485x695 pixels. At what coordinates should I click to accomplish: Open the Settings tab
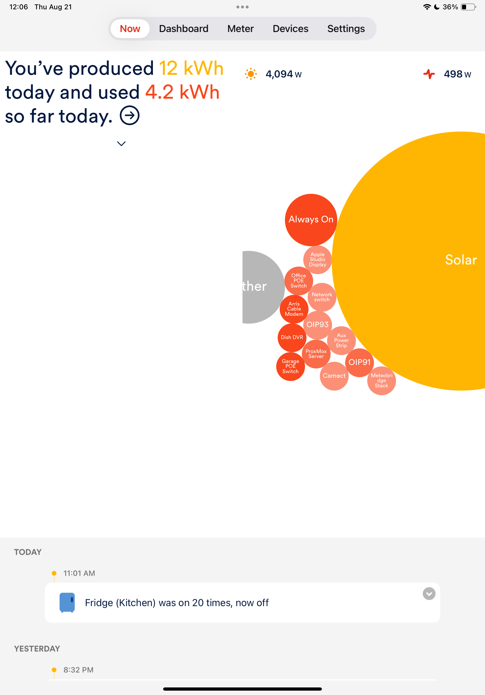point(346,29)
